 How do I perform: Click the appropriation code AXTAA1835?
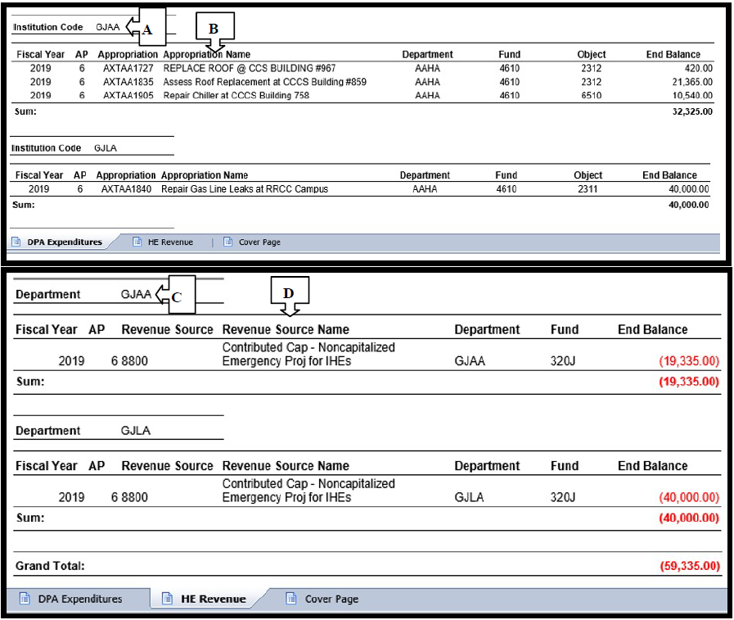(x=128, y=82)
